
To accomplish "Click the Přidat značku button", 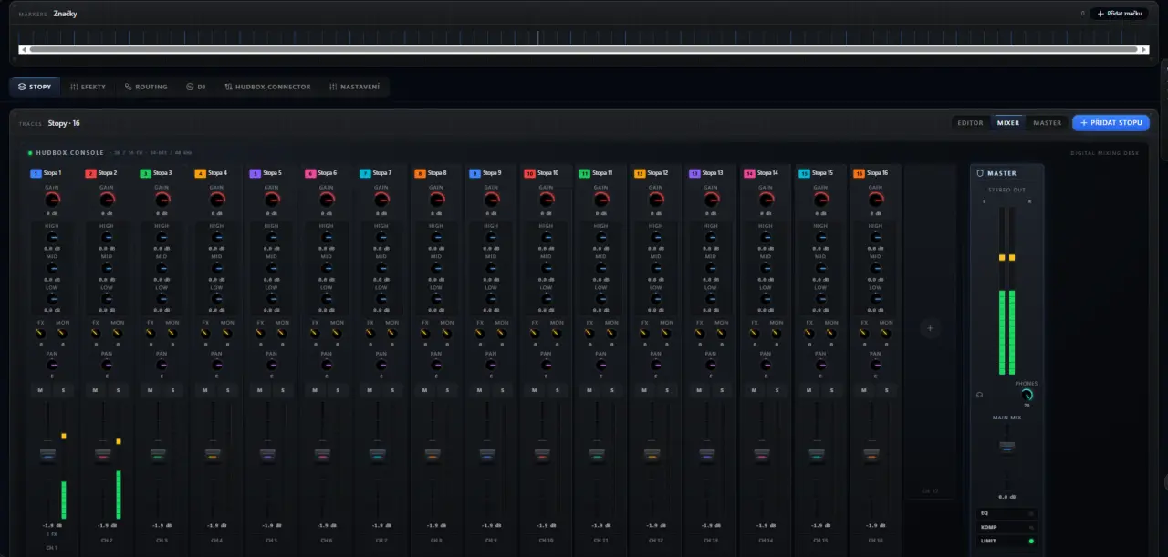I will tap(1120, 14).
